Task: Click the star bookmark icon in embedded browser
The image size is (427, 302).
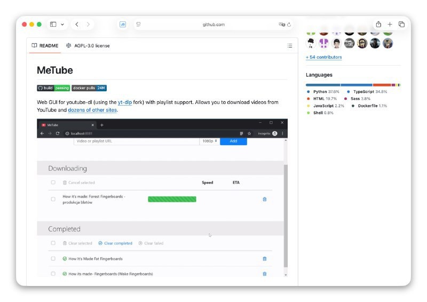Action: tap(249, 133)
